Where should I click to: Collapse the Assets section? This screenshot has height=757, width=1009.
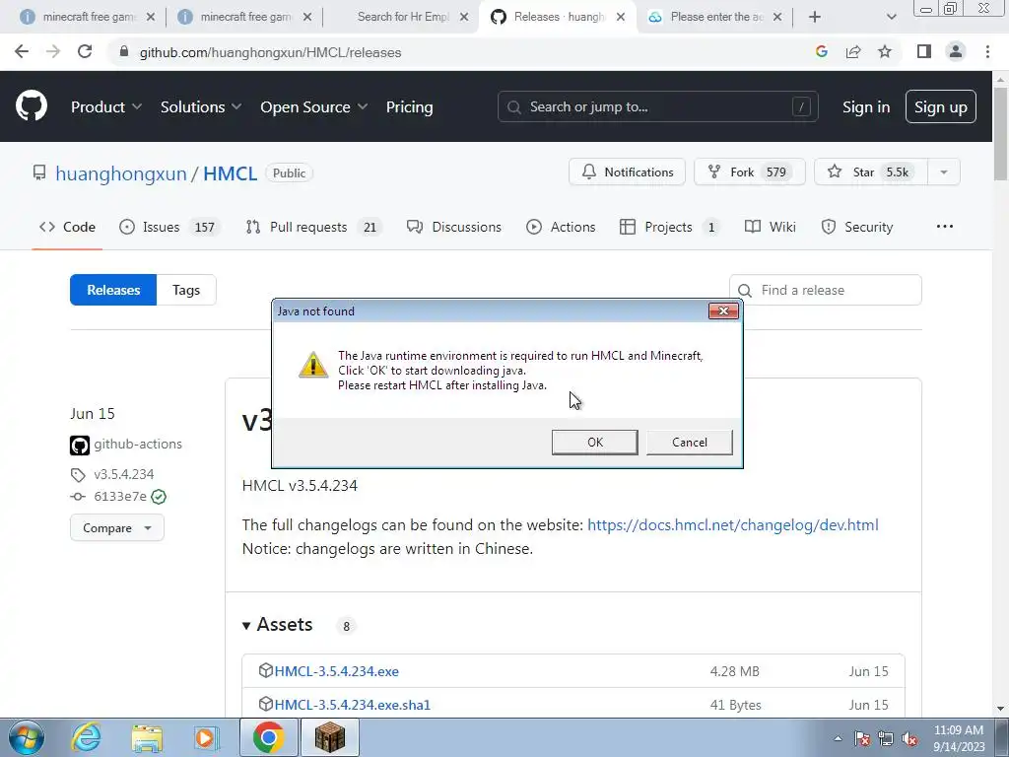pyautogui.click(x=277, y=624)
